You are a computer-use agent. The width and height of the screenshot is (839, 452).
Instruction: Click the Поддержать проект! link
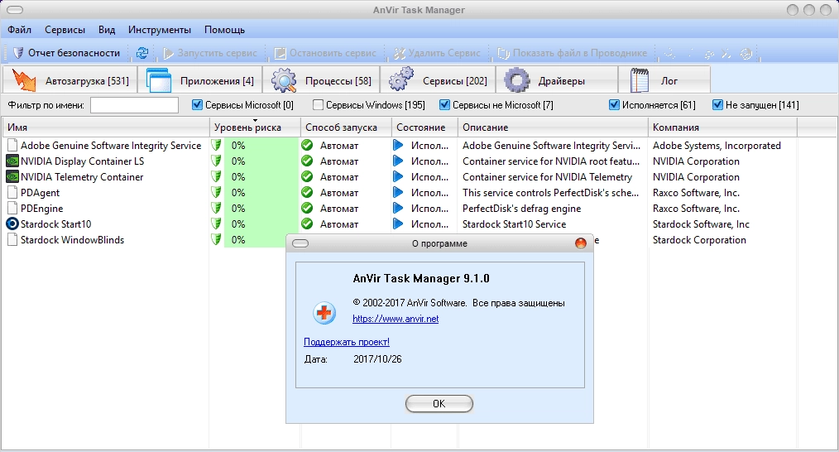(346, 342)
